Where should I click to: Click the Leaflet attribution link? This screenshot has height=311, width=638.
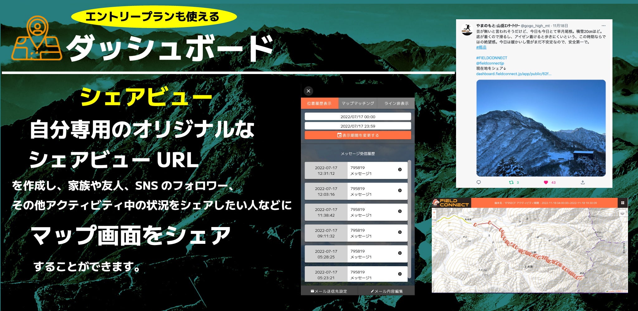pos(611,291)
